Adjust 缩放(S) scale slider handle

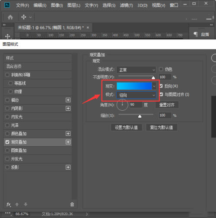[140, 116]
